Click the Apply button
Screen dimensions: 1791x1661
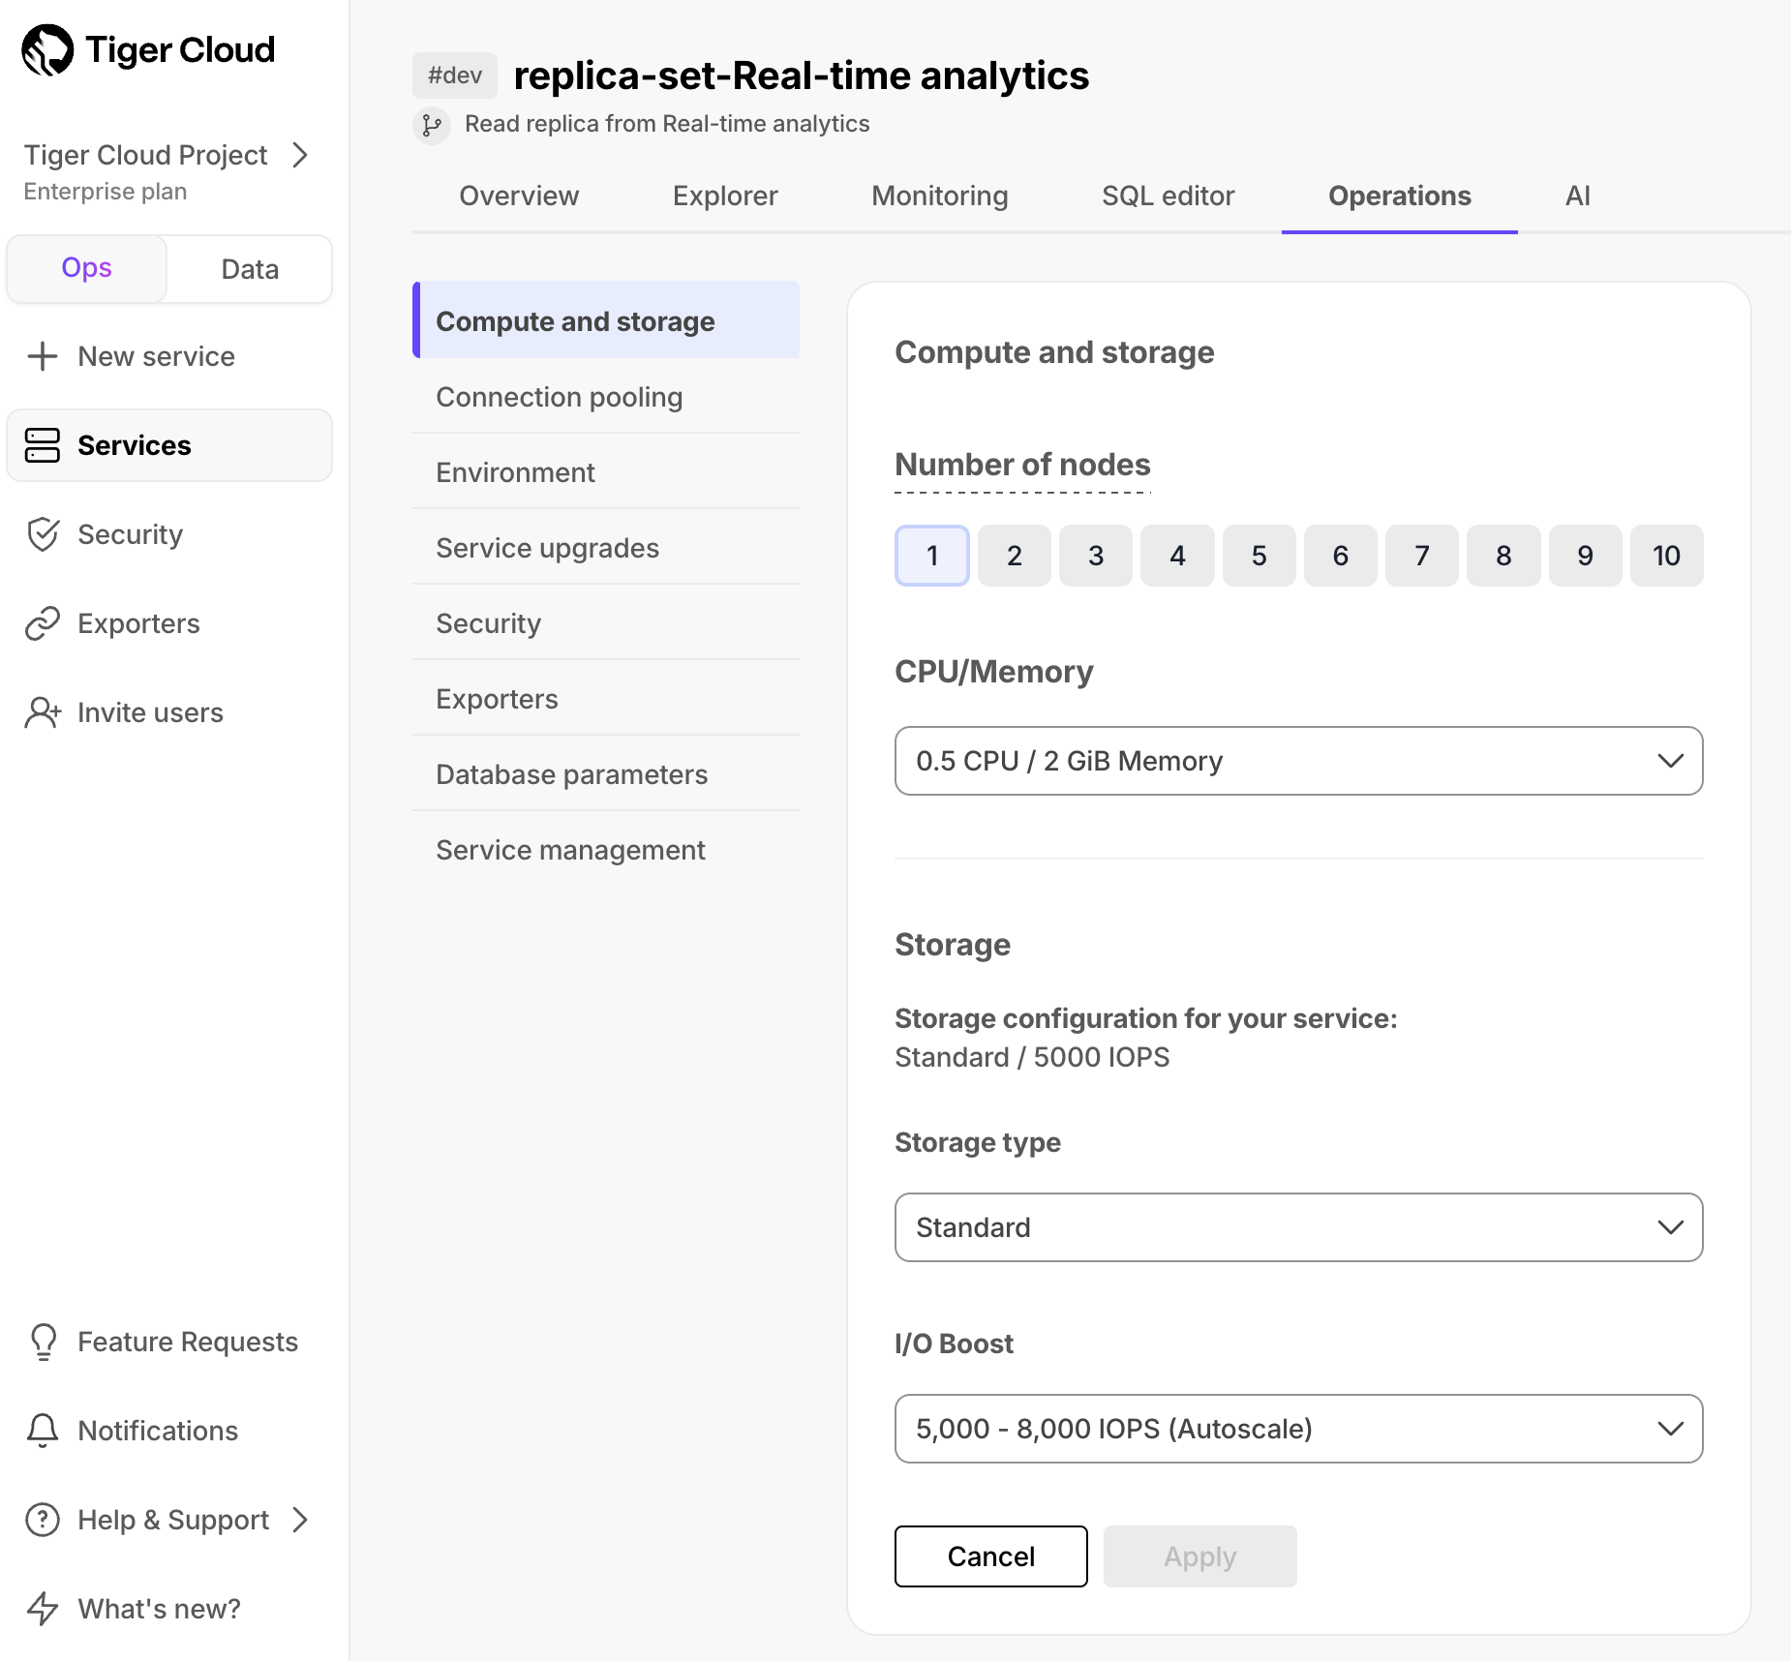tap(1200, 1556)
